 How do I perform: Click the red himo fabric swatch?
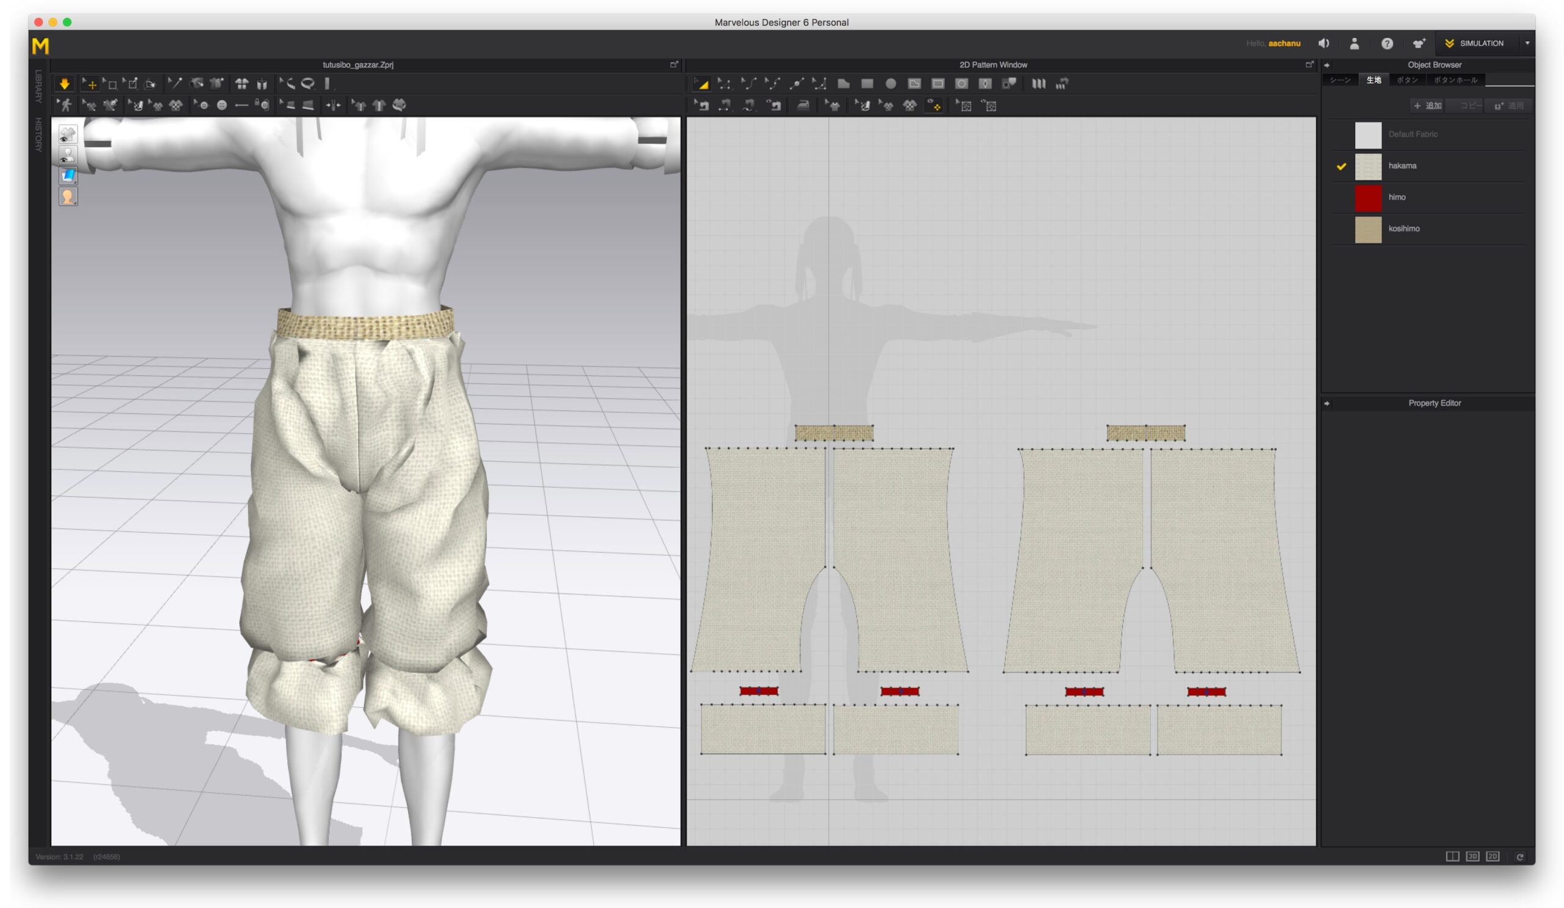point(1368,197)
